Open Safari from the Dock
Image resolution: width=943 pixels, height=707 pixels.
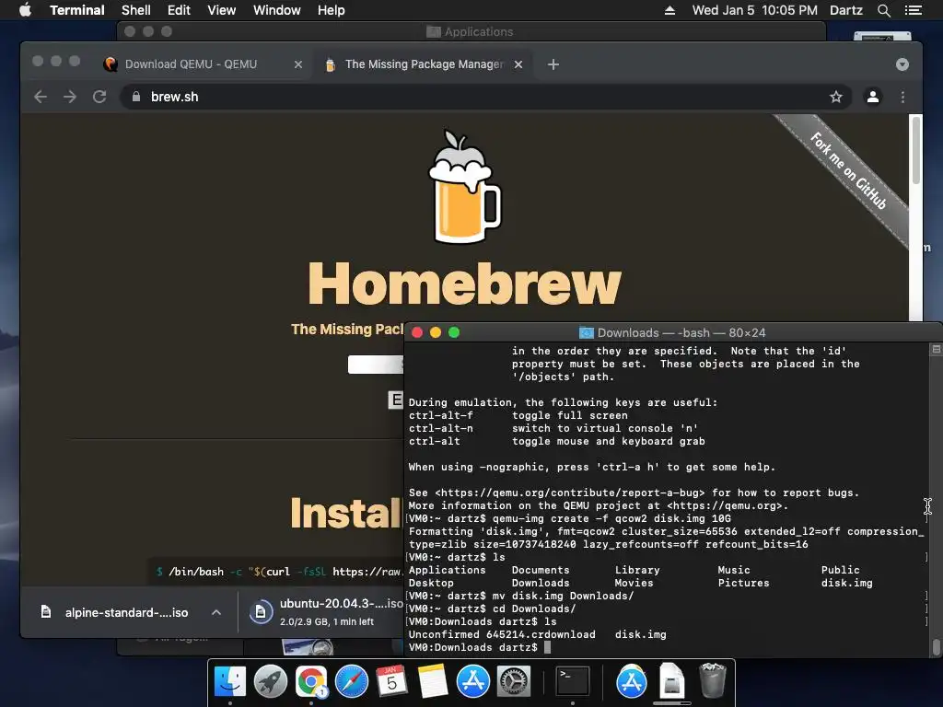(351, 681)
